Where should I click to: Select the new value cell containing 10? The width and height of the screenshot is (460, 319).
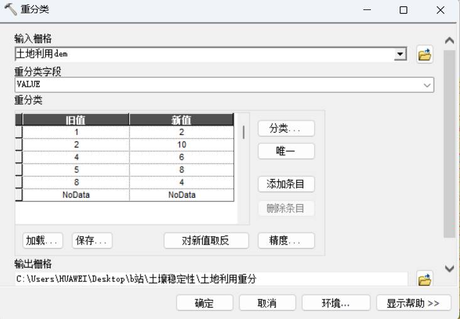[181, 145]
